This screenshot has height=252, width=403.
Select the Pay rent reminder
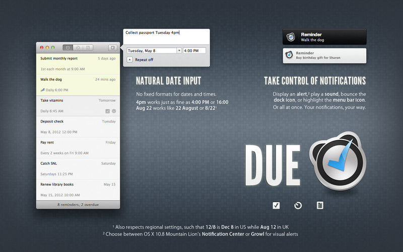tap(78, 148)
